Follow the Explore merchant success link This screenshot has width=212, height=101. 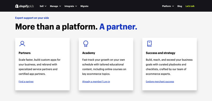click(160, 82)
